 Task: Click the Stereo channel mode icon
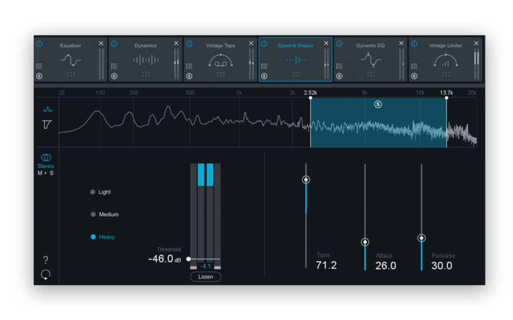[46, 157]
